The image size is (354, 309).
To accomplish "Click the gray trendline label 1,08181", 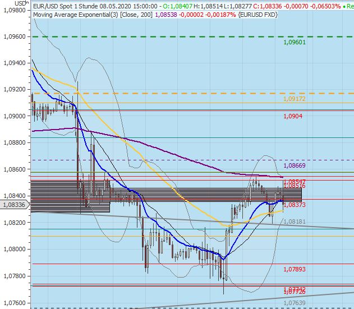I will [295, 222].
